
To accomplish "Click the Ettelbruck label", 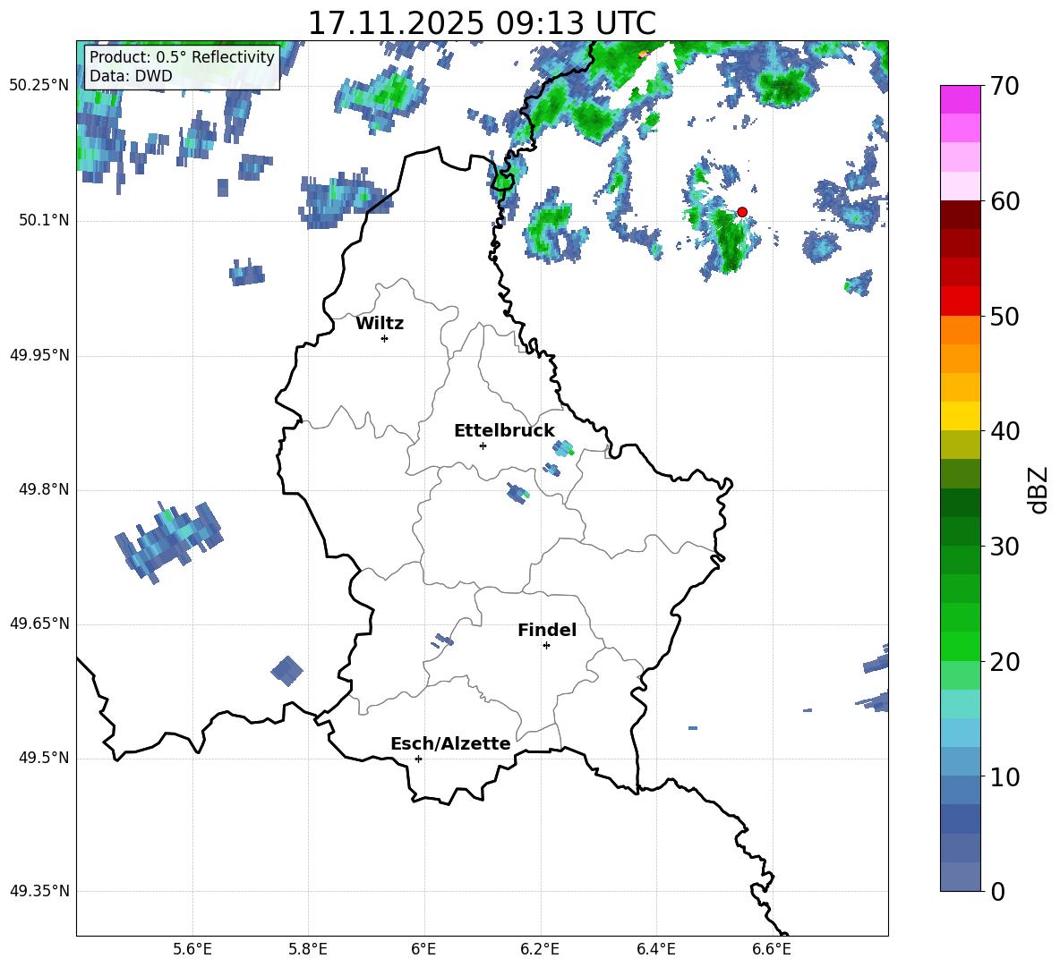I will (x=504, y=430).
